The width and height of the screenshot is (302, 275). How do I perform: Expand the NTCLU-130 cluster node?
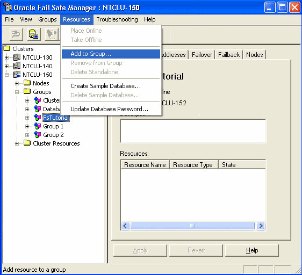pyautogui.click(x=7, y=57)
